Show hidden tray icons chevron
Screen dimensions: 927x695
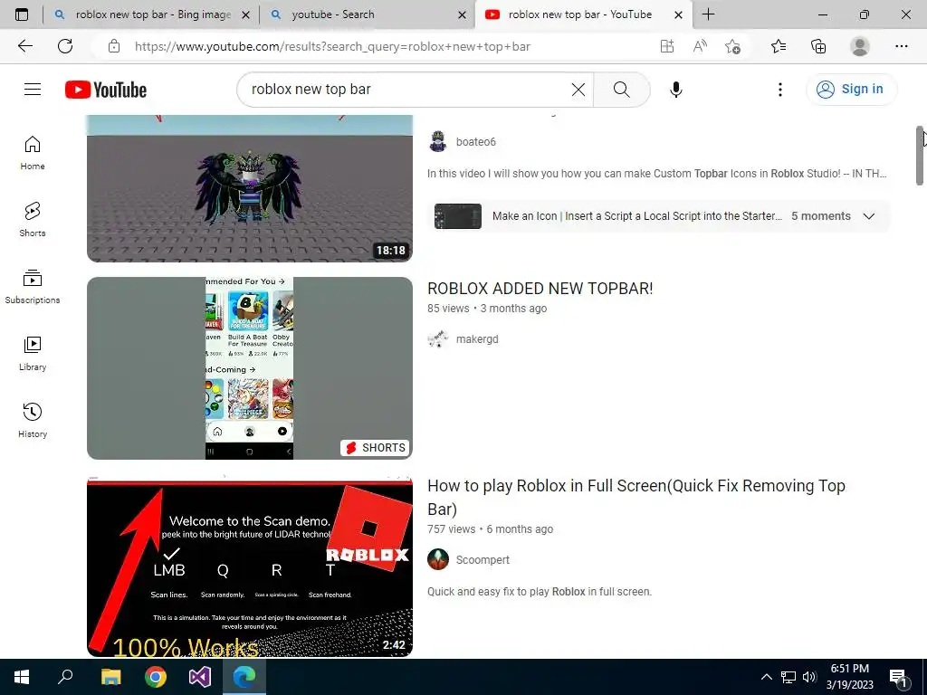[766, 677]
